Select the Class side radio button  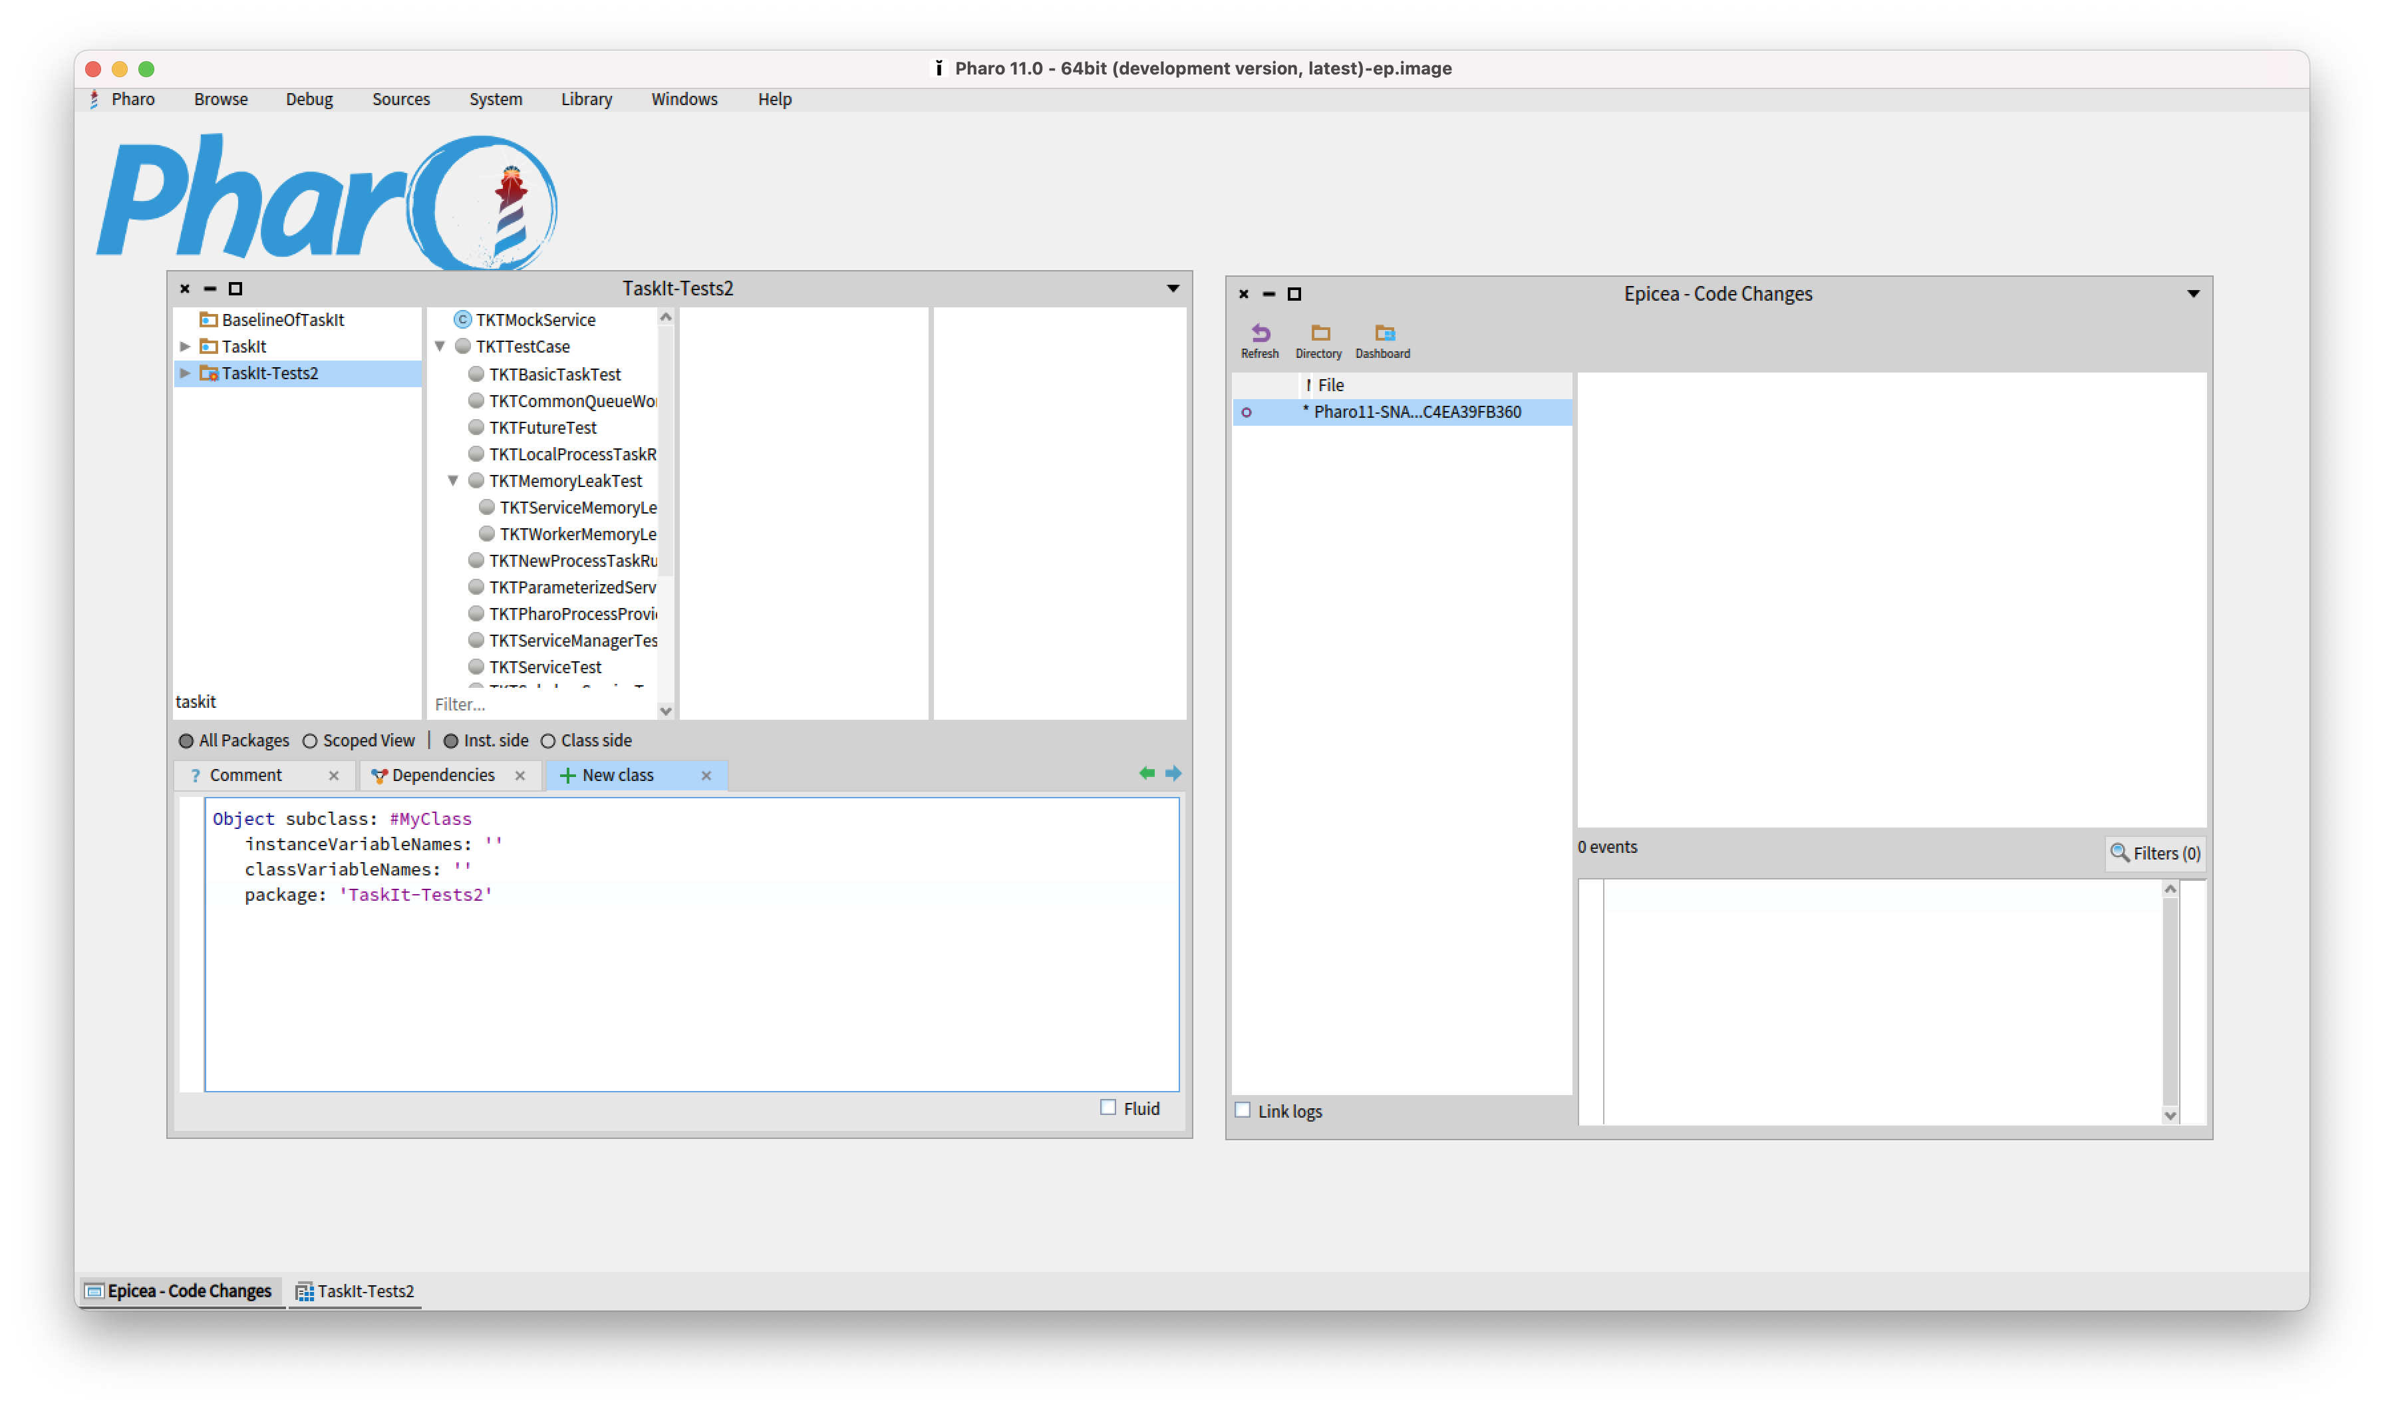(x=549, y=740)
